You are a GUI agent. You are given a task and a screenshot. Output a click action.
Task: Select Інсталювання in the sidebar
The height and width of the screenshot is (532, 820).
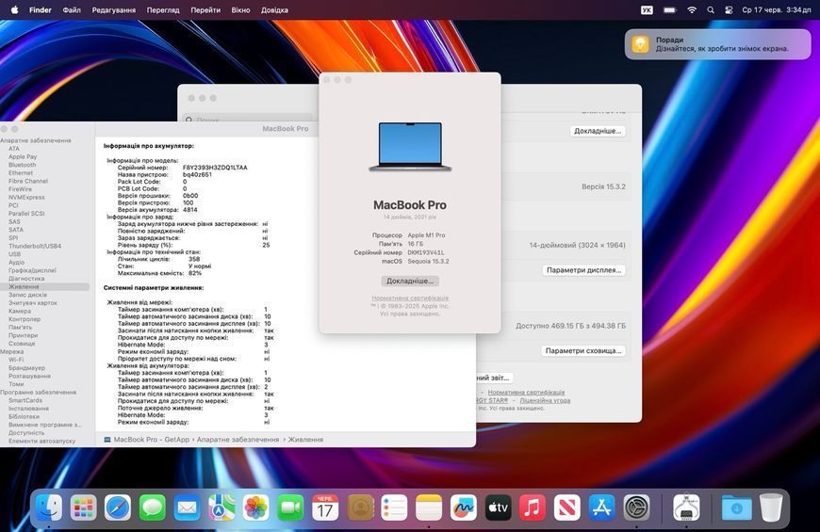coord(28,408)
